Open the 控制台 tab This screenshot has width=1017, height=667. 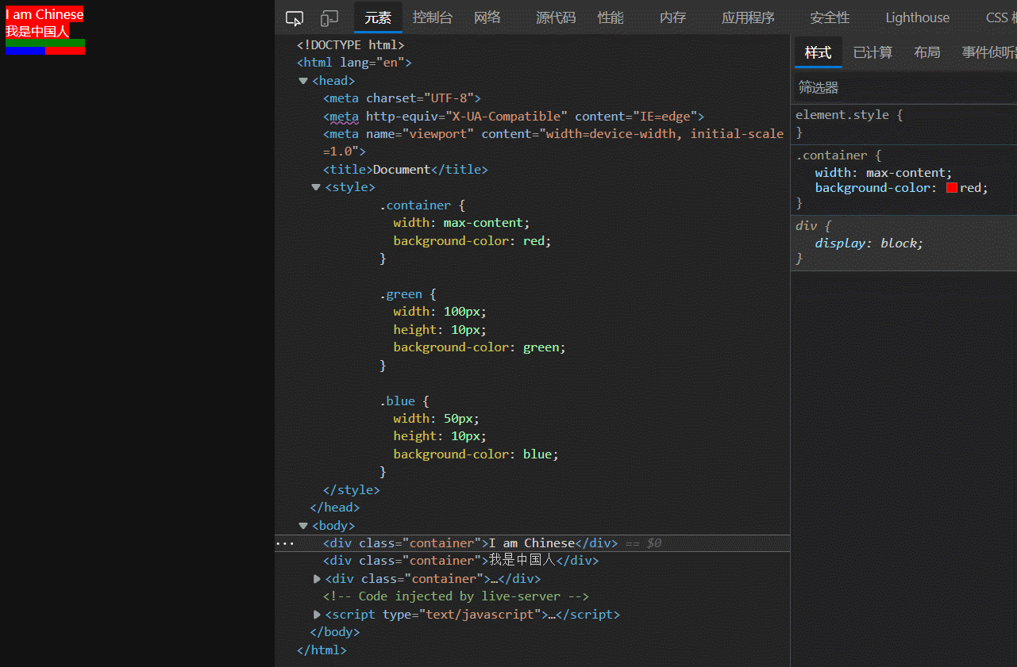point(433,17)
